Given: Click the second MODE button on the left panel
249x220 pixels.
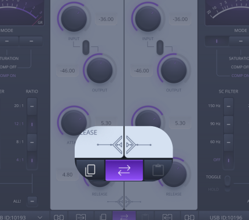Looking at the screenshot, I should pyautogui.click(x=31, y=41).
